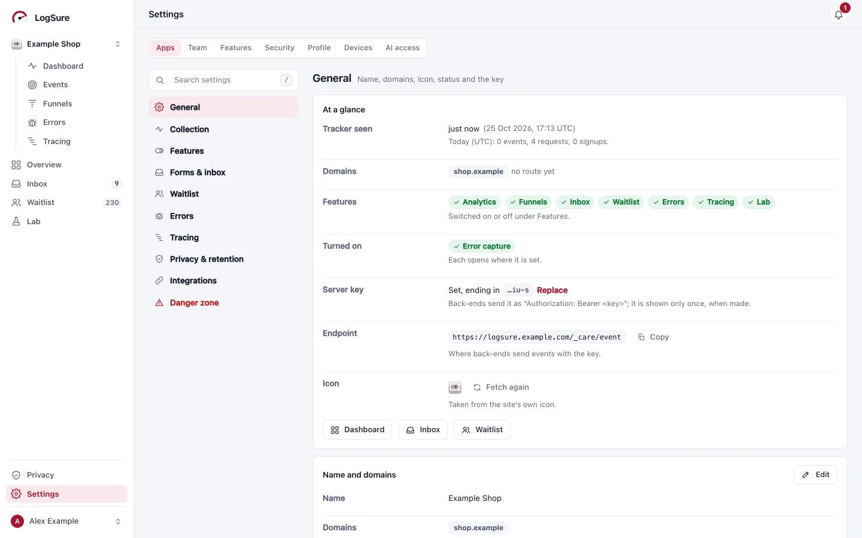Open Privacy & retention settings

[x=223, y=259]
